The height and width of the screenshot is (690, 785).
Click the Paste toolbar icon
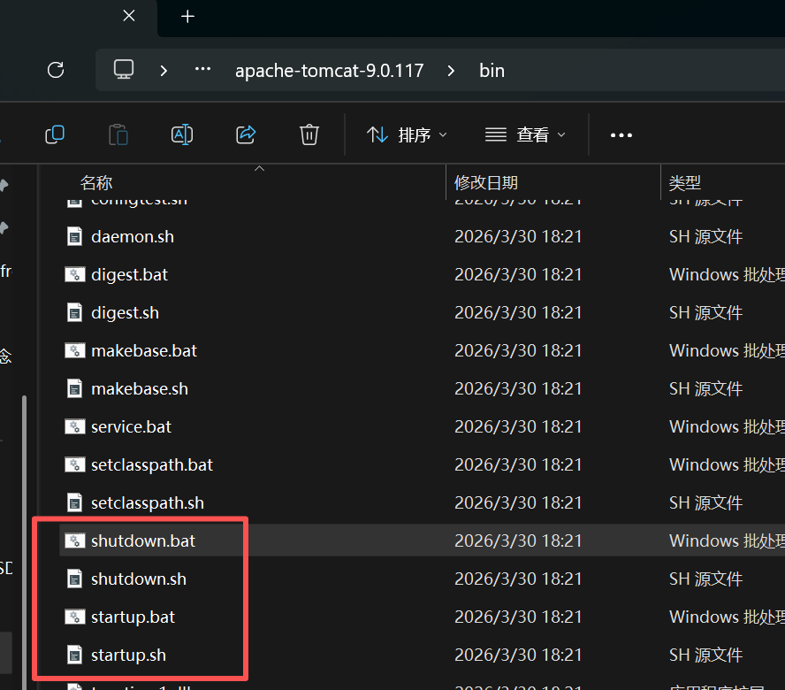point(118,134)
